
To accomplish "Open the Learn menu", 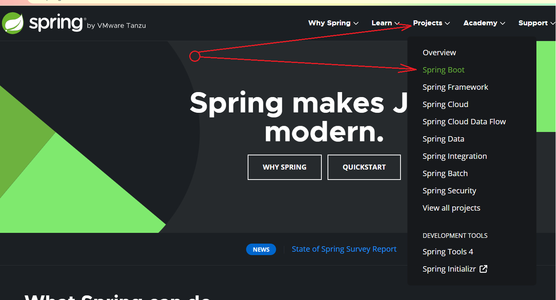I will coord(386,23).
